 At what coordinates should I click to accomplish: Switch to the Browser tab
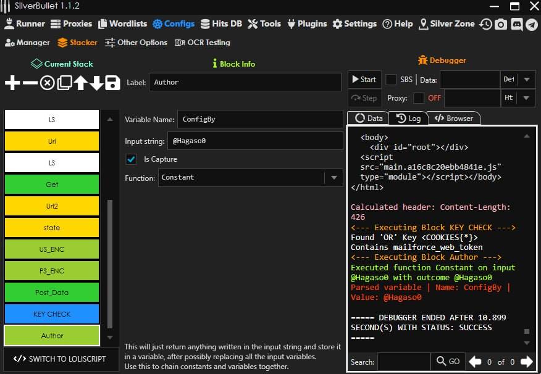[454, 118]
